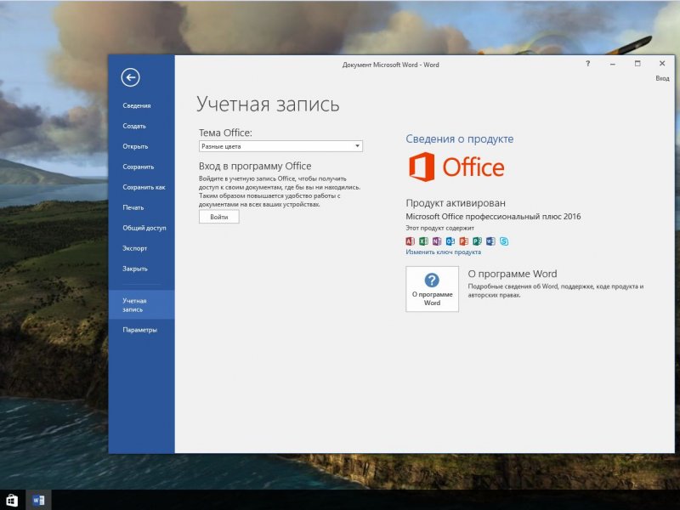The image size is (680, 510).
Task: Click the О программе Word heading text
Action: click(513, 274)
